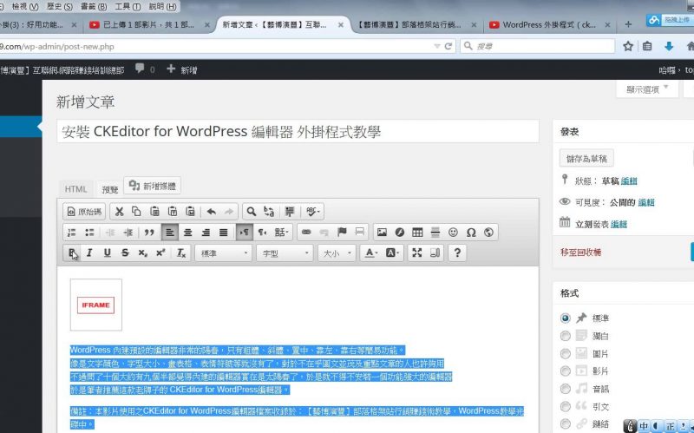
Task: Open the 字型 font dropdown
Action: [284, 253]
